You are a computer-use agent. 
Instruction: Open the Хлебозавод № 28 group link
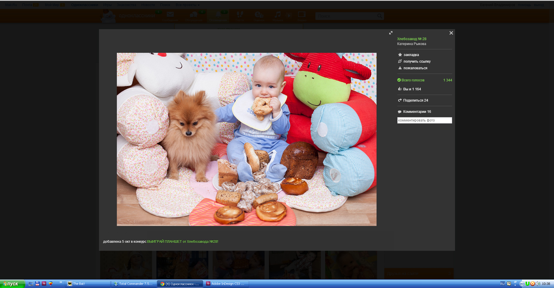tap(412, 39)
